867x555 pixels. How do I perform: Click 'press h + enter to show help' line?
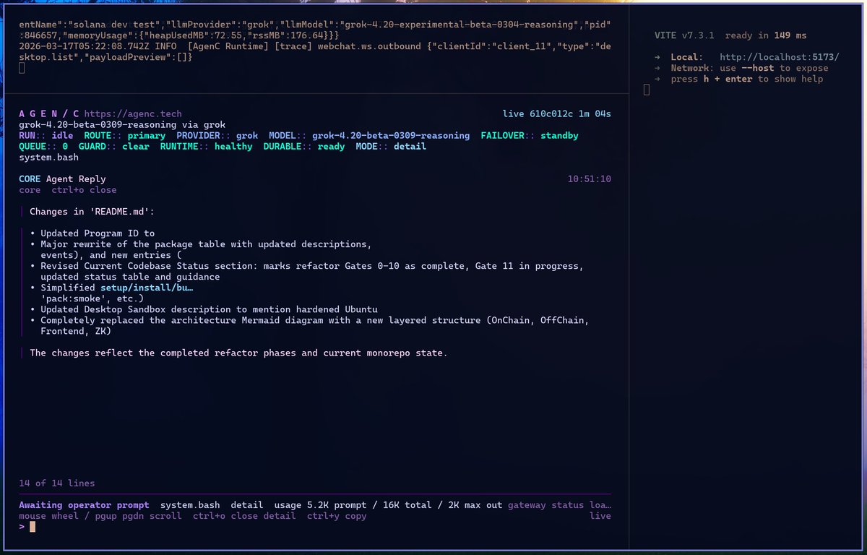point(738,79)
